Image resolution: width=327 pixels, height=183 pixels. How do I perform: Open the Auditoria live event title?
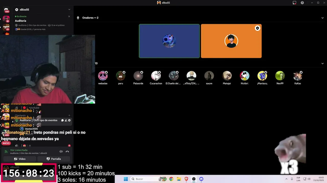click(20, 21)
